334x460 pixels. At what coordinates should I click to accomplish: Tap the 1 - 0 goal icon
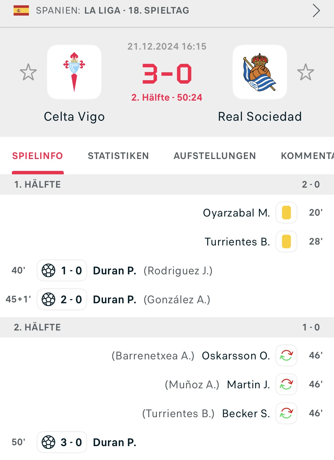pos(48,270)
